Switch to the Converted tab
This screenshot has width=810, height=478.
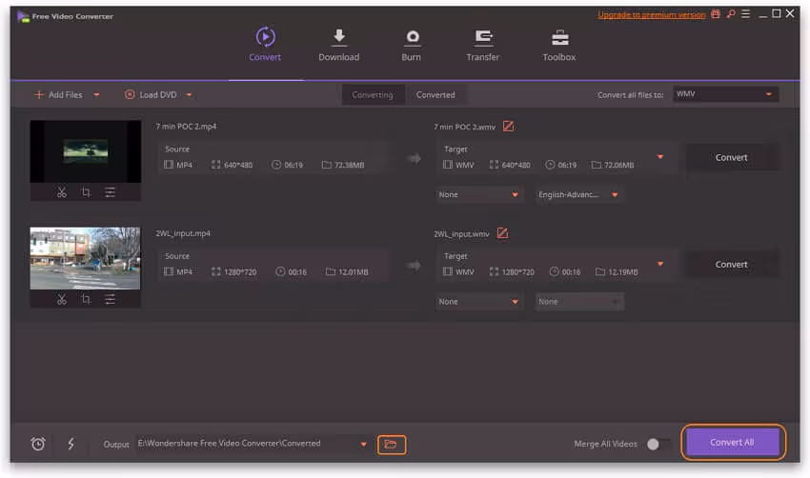pos(435,95)
